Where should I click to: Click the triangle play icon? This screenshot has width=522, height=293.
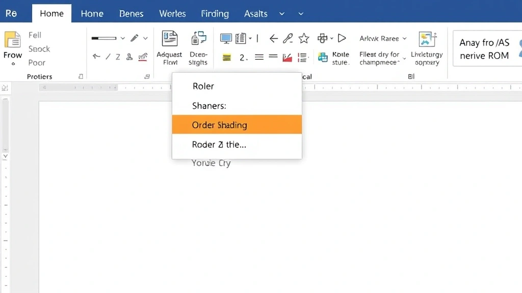pyautogui.click(x=342, y=38)
